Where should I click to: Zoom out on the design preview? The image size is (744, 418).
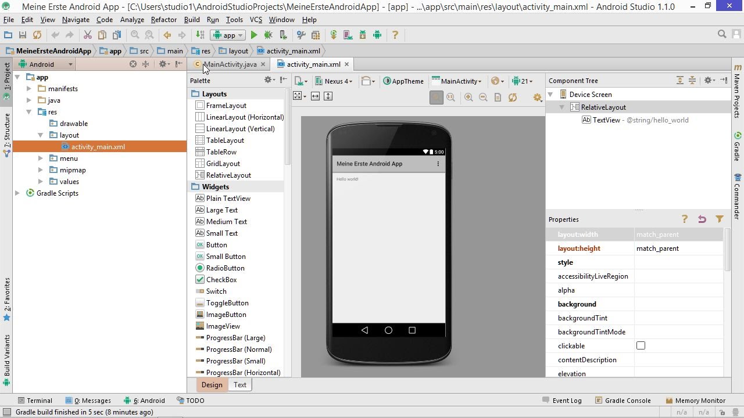pos(483,98)
